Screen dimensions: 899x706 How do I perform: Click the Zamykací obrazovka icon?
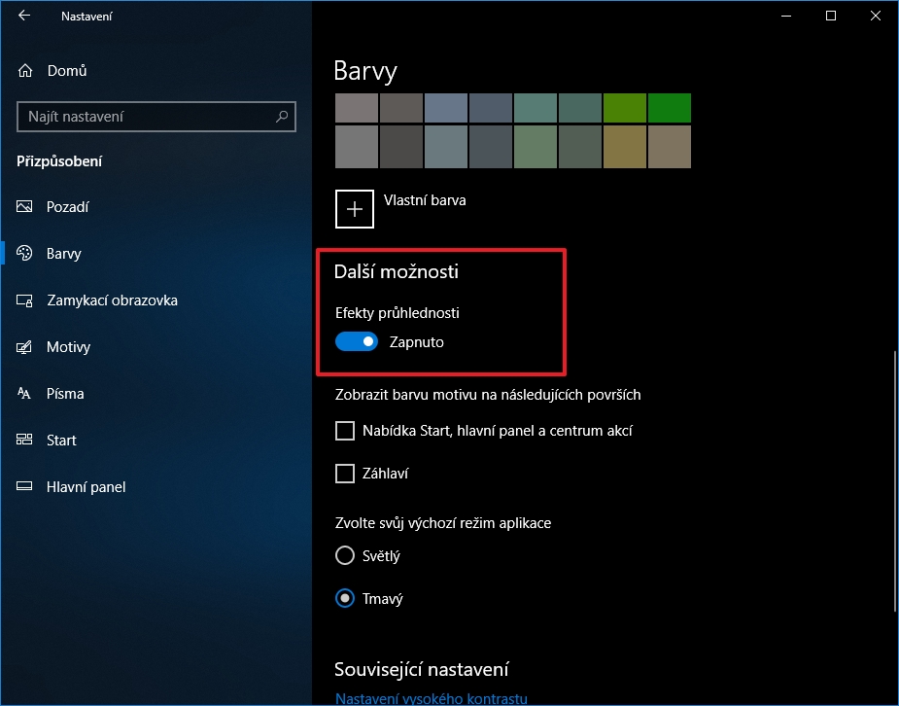coord(24,300)
